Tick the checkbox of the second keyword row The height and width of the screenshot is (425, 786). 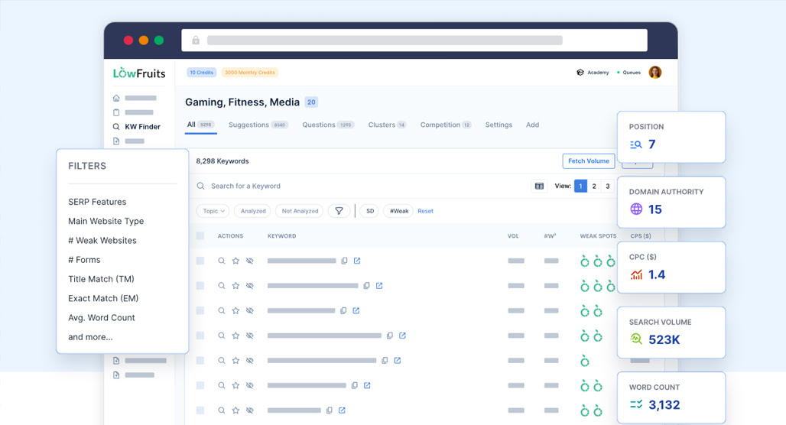coord(200,286)
